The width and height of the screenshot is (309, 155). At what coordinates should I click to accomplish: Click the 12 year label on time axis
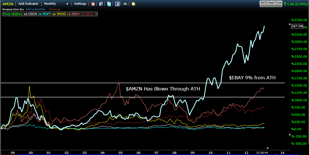[246, 152]
